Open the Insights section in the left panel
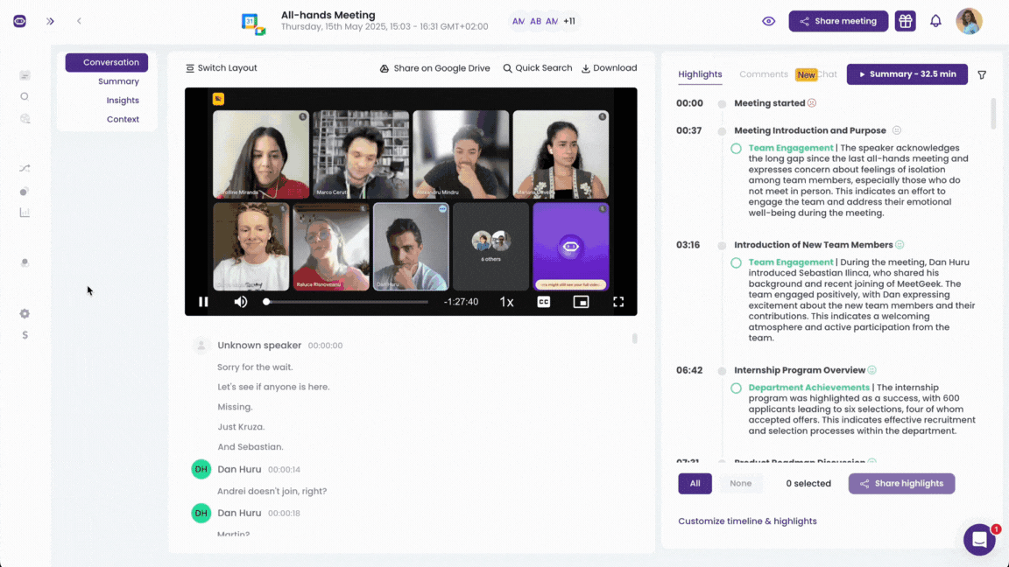 (123, 100)
